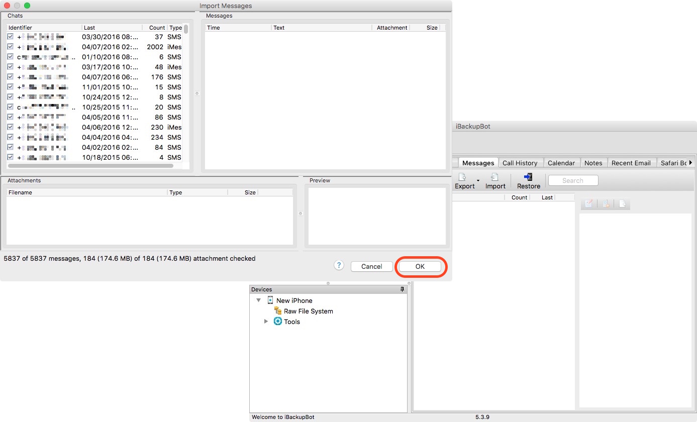The height and width of the screenshot is (422, 697).
Task: Uncheck the first chat in the Chats list
Action: [11, 37]
